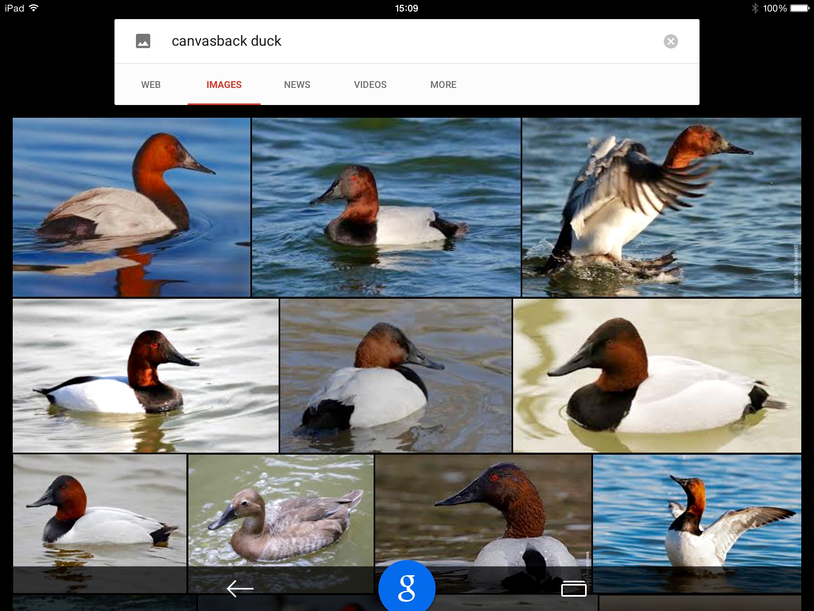
Task: Go back using the left arrow icon
Action: coord(240,588)
